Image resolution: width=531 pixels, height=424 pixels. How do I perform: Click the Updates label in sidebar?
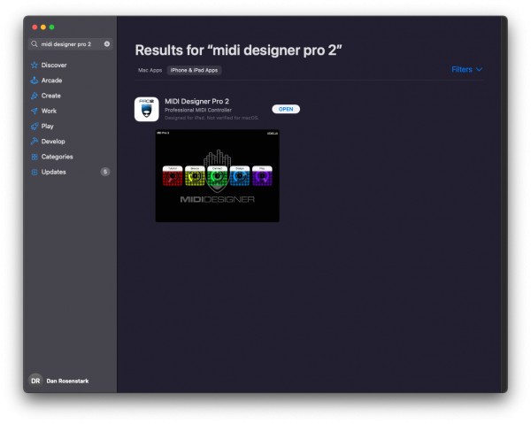click(x=53, y=172)
